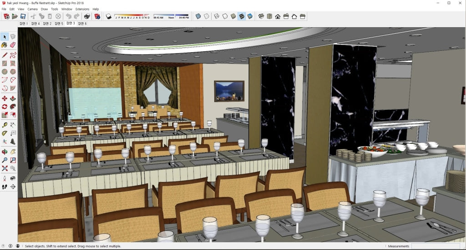This screenshot has height=250, width=466.
Task: Choose the Look Around eye tool
Action: click(13, 179)
